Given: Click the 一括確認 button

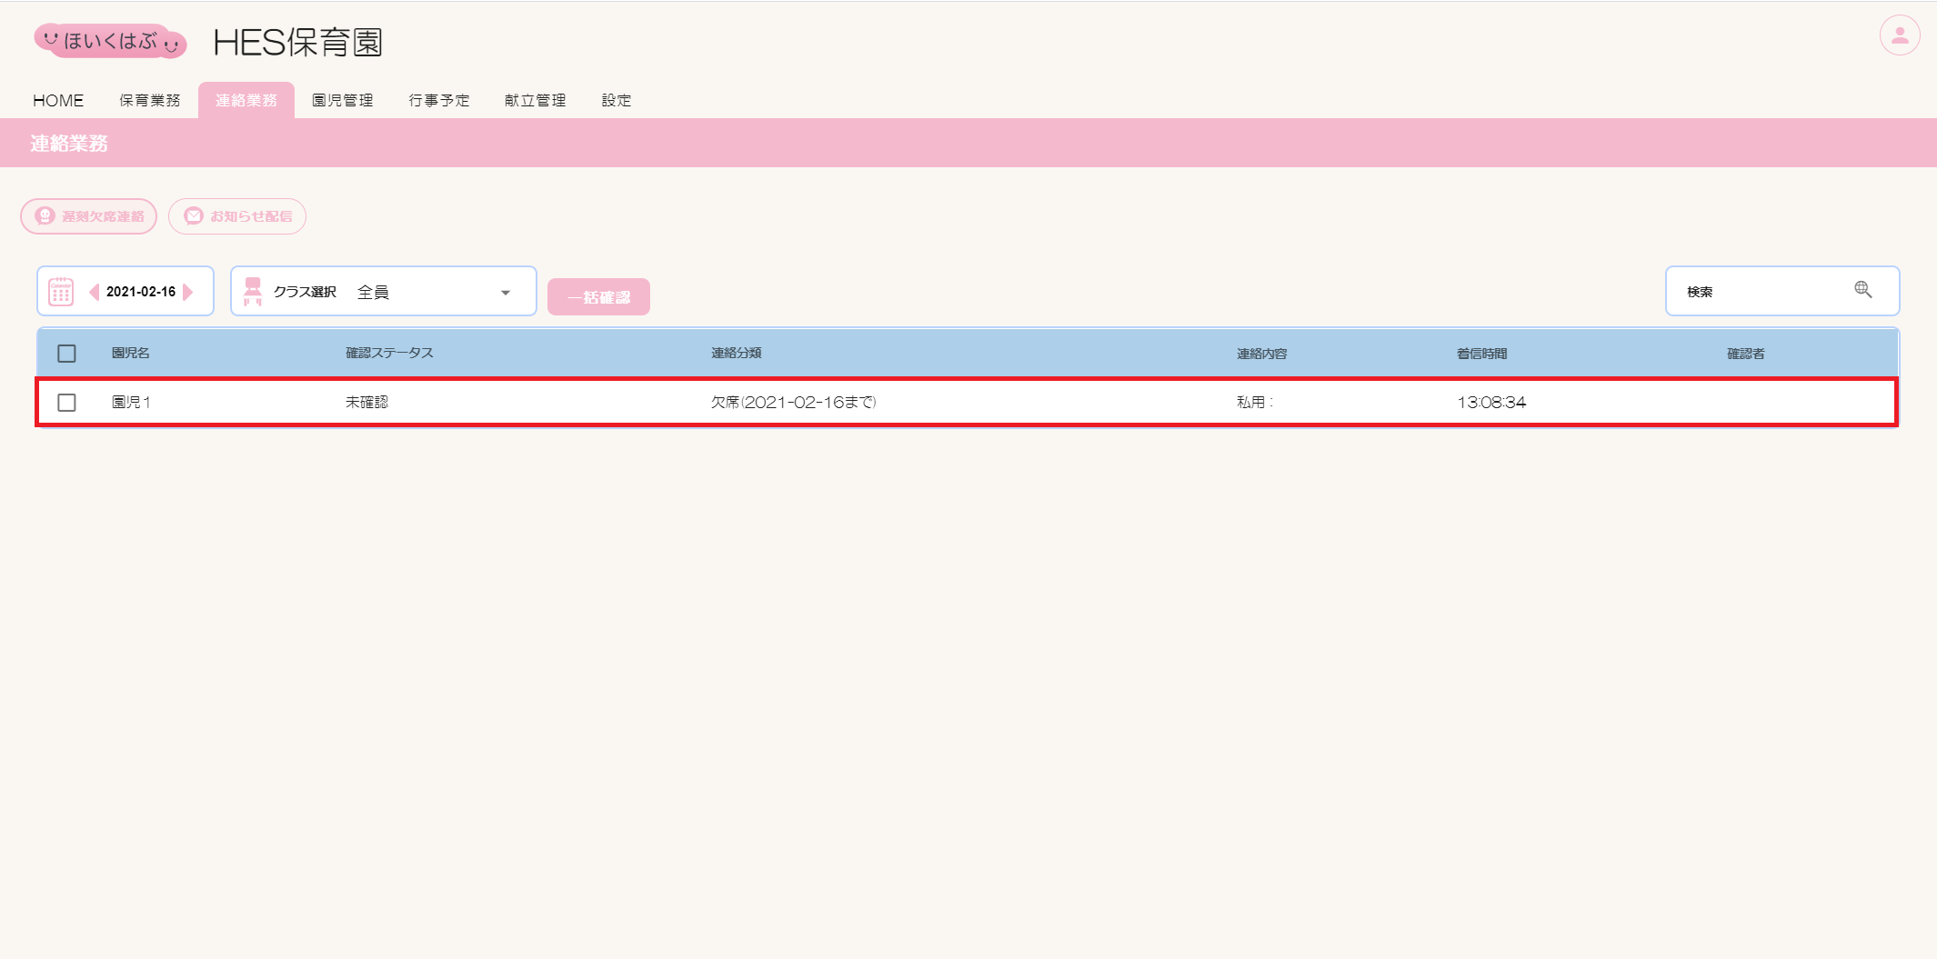Looking at the screenshot, I should click(598, 297).
